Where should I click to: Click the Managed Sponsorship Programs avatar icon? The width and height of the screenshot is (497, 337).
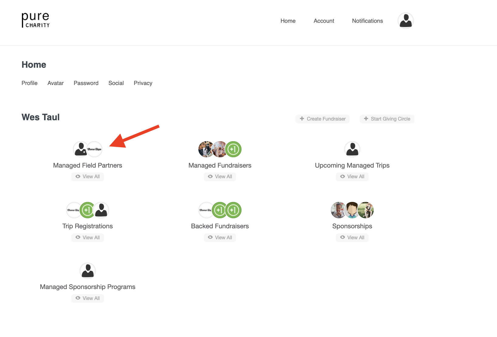click(x=87, y=271)
